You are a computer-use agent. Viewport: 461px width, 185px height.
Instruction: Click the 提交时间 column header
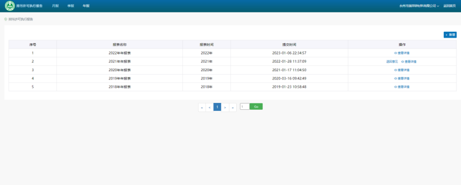[289, 45]
